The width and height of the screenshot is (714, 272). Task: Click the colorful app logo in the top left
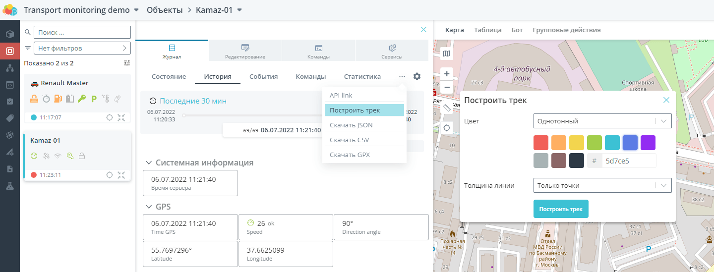pyautogui.click(x=10, y=10)
